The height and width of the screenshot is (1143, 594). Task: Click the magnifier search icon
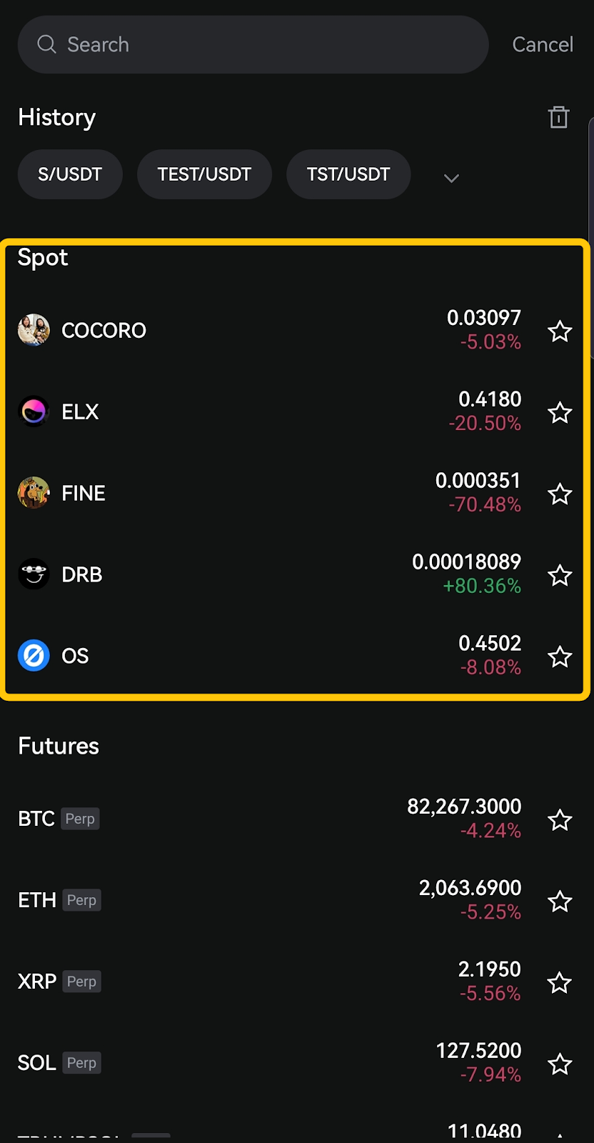pos(47,44)
